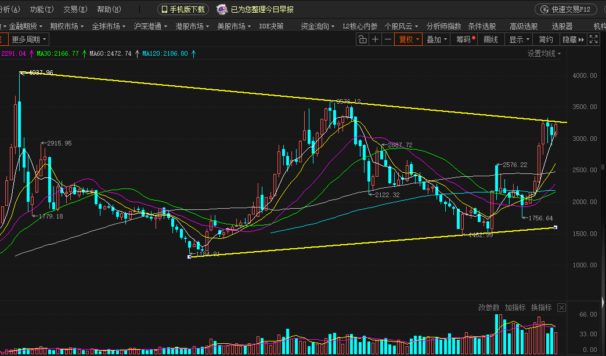The image size is (606, 356).
Task: Open the 高级选股 tab
Action: (x=524, y=26)
